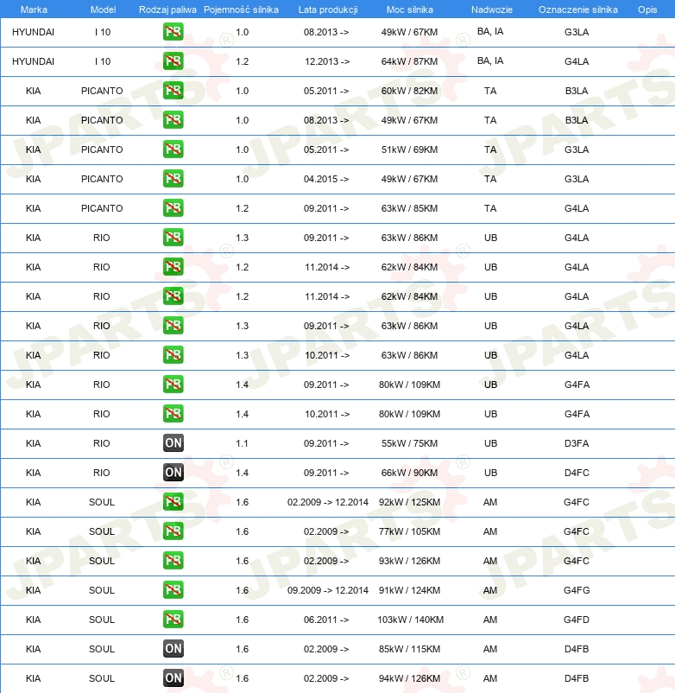Image resolution: width=675 pixels, height=693 pixels.
Task: Click petrol icon for Rio 1.3 from 10.2011
Action: pyautogui.click(x=173, y=355)
